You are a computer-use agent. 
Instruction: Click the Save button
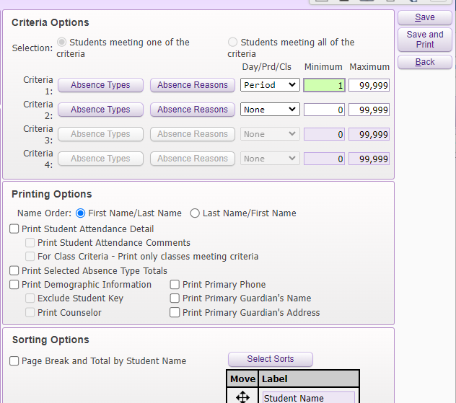coord(425,17)
